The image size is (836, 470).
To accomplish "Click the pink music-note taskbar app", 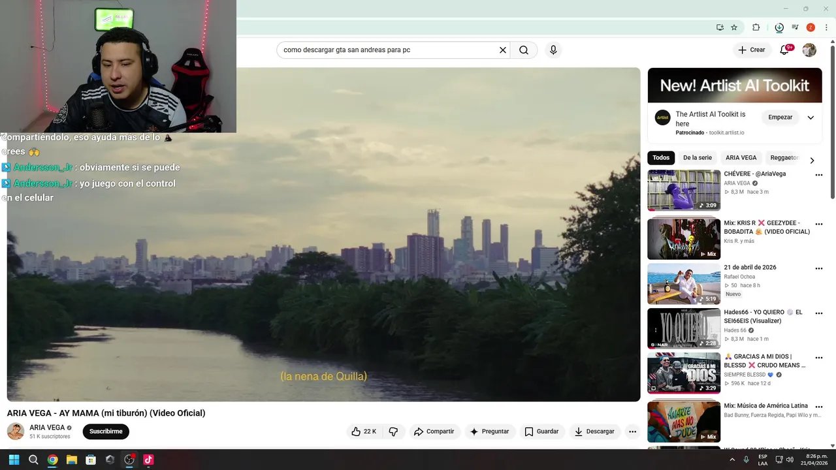I will tap(148, 460).
